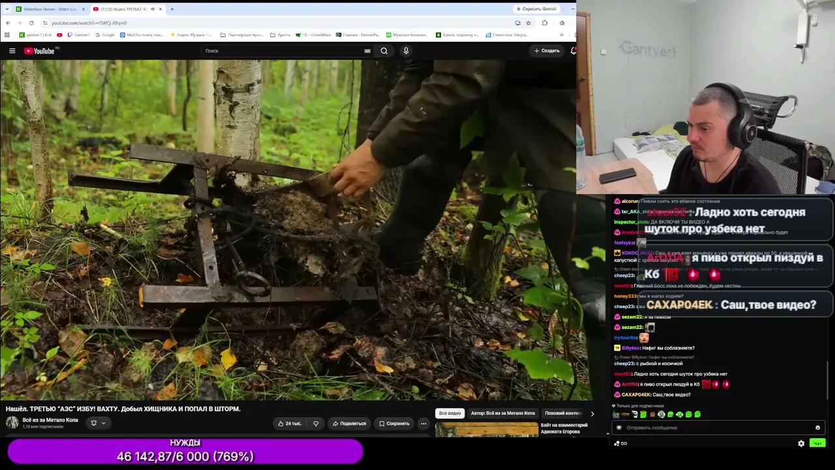
Task: Click username honey333 in chat
Action: pyautogui.click(x=626, y=296)
